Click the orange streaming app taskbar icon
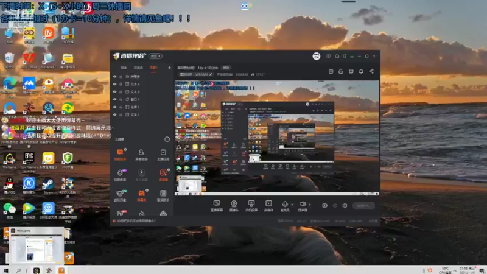 (x=61, y=270)
